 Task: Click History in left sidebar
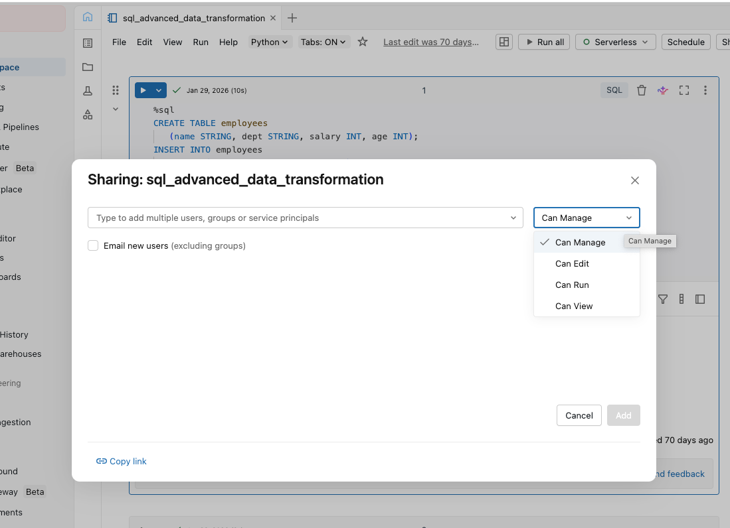tap(14, 335)
